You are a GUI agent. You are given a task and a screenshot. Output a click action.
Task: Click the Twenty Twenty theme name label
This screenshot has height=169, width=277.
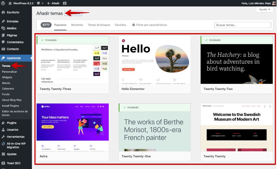pyautogui.click(x=215, y=156)
